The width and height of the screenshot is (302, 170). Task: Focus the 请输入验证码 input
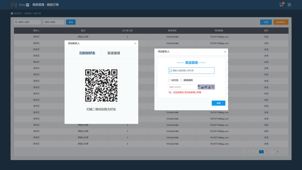point(182,87)
